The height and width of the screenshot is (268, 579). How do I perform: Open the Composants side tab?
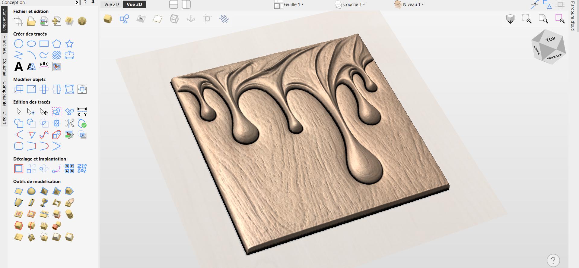pyautogui.click(x=4, y=94)
